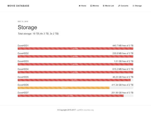
Task: Click the music note icon beside Concerts
Action: 119,6
